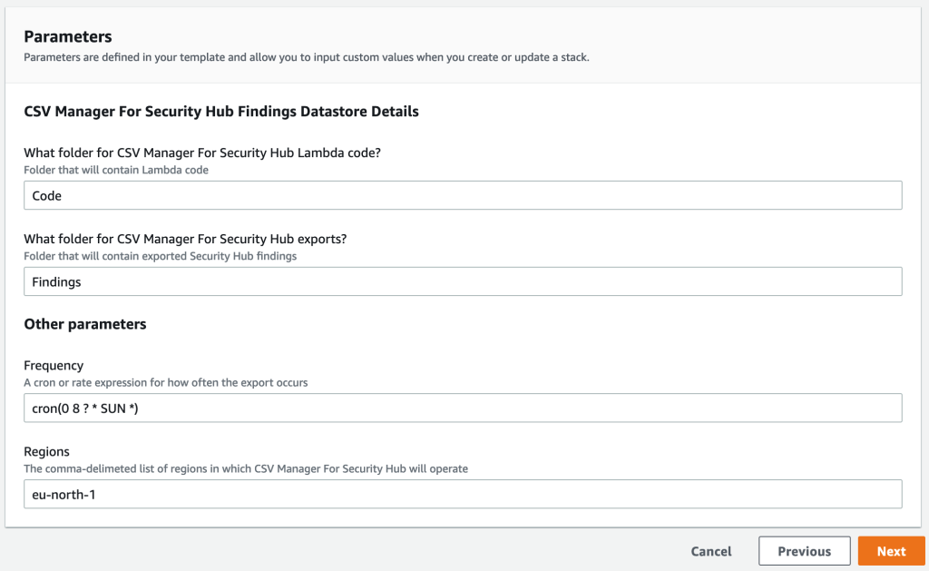
Task: Click the Frequency field label
Action: click(54, 366)
